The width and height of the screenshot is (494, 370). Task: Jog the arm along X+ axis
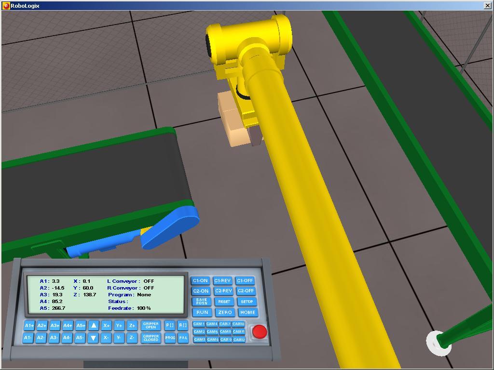click(x=107, y=326)
